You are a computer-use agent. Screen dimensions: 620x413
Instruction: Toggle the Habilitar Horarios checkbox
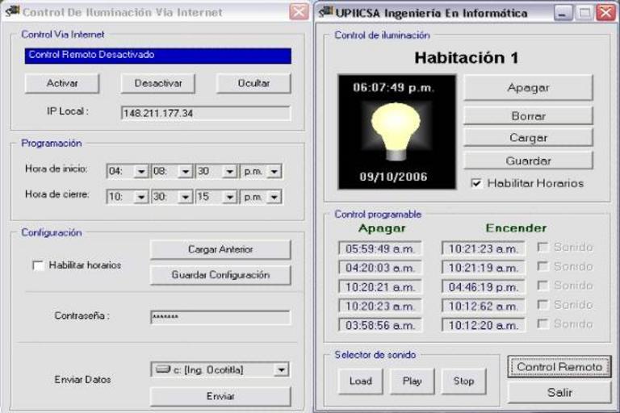point(476,183)
